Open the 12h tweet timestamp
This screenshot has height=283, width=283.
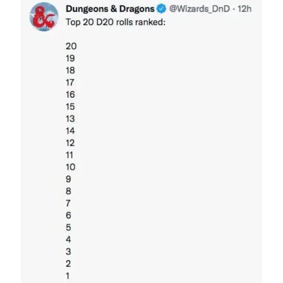click(x=244, y=8)
